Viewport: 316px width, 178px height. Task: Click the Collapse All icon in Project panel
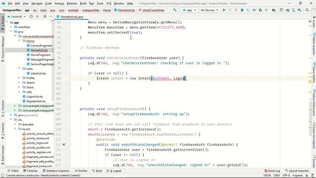[x=38, y=16]
